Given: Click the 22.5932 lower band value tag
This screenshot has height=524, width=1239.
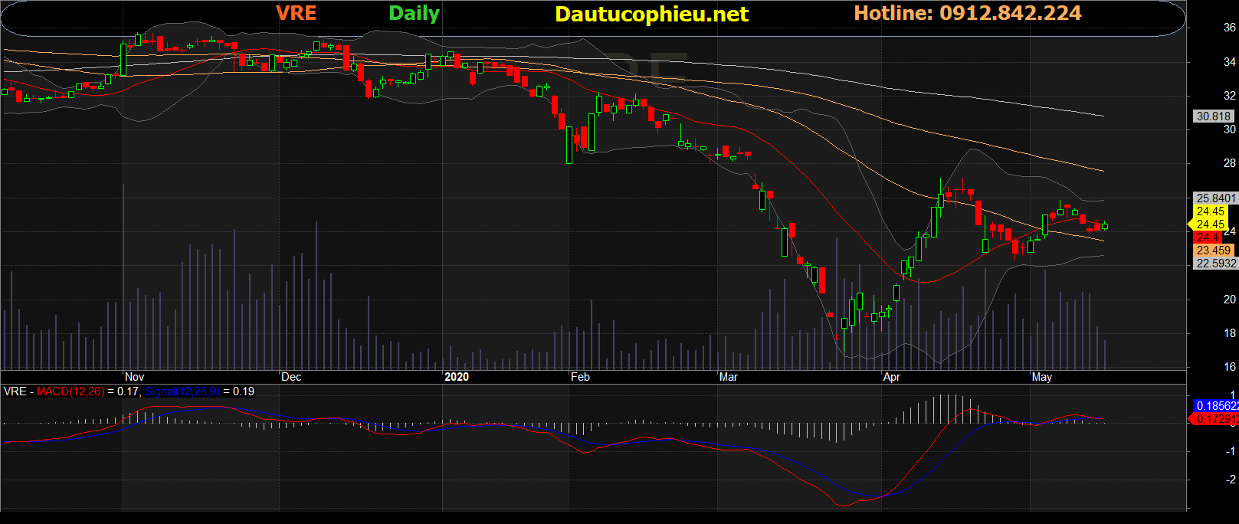Looking at the screenshot, I should 1216,264.
